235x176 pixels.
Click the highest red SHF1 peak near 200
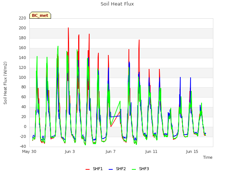pos(68,28)
